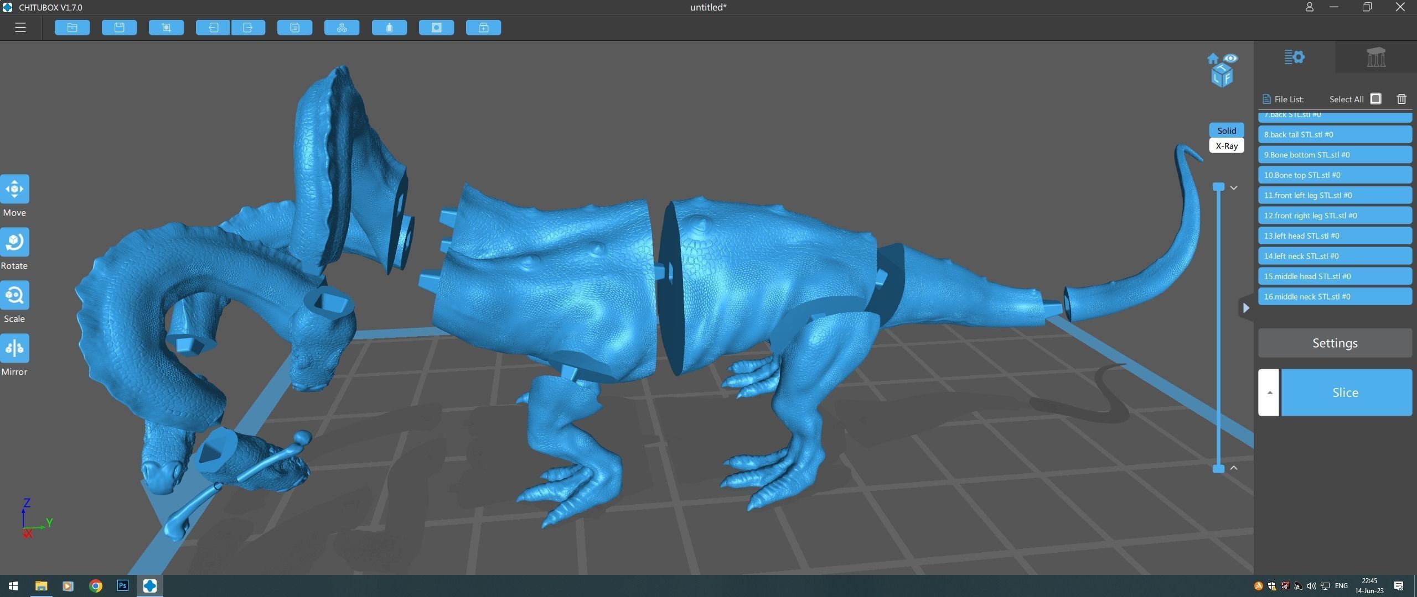The height and width of the screenshot is (597, 1417).
Task: Click the F front face of view cube
Action: 1227,78
